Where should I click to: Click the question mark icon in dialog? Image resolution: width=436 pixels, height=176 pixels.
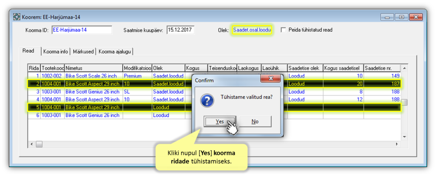207,100
